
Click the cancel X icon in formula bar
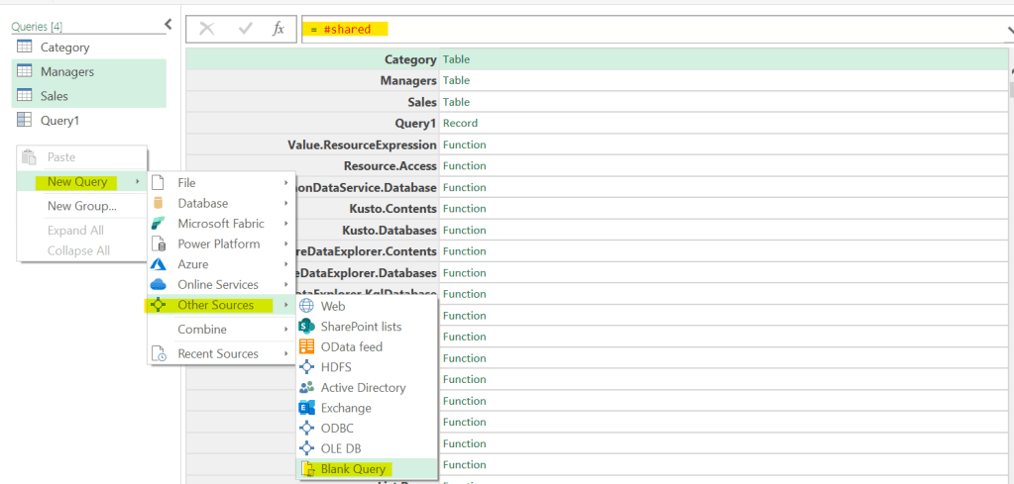tap(206, 29)
